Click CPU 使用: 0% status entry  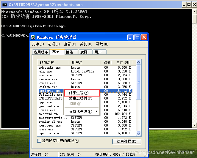(x=70, y=154)
